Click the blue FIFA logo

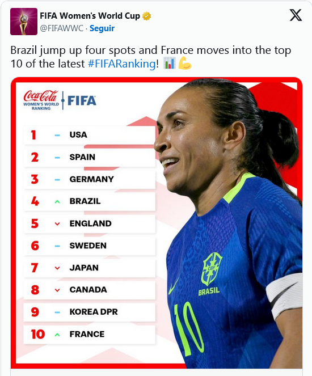82,101
